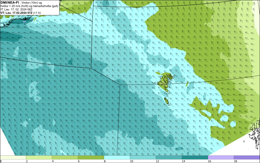
Task: Click the southernmost Faroe island (Suðuroy)
Action: pos(167,101)
